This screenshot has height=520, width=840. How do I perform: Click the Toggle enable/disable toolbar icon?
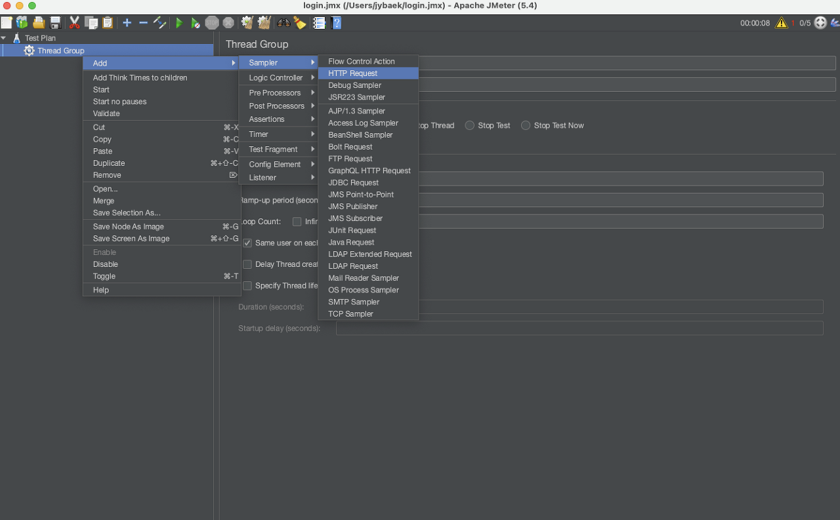(x=159, y=23)
